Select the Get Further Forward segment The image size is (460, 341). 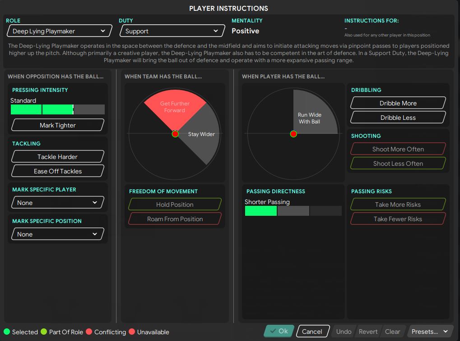174,107
